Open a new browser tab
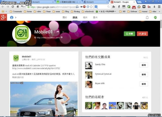Viewport: 162px width, 117px height. pyautogui.click(x=139, y=2)
